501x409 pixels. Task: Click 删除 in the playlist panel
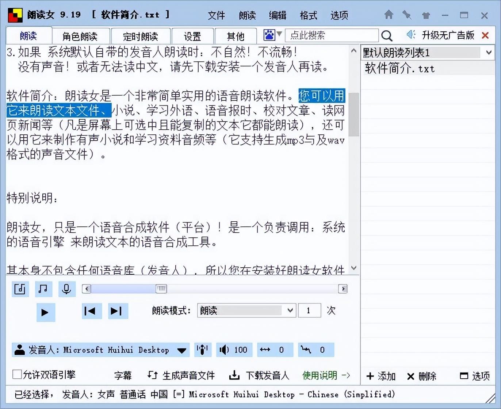(x=422, y=376)
